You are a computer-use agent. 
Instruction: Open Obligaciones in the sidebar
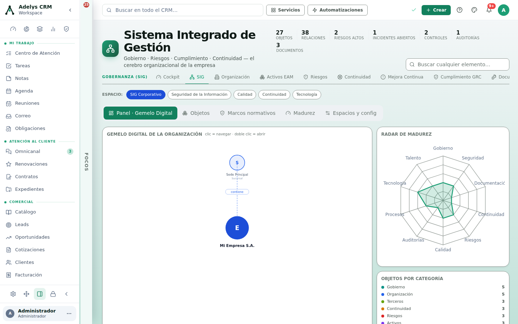pyautogui.click(x=40, y=129)
